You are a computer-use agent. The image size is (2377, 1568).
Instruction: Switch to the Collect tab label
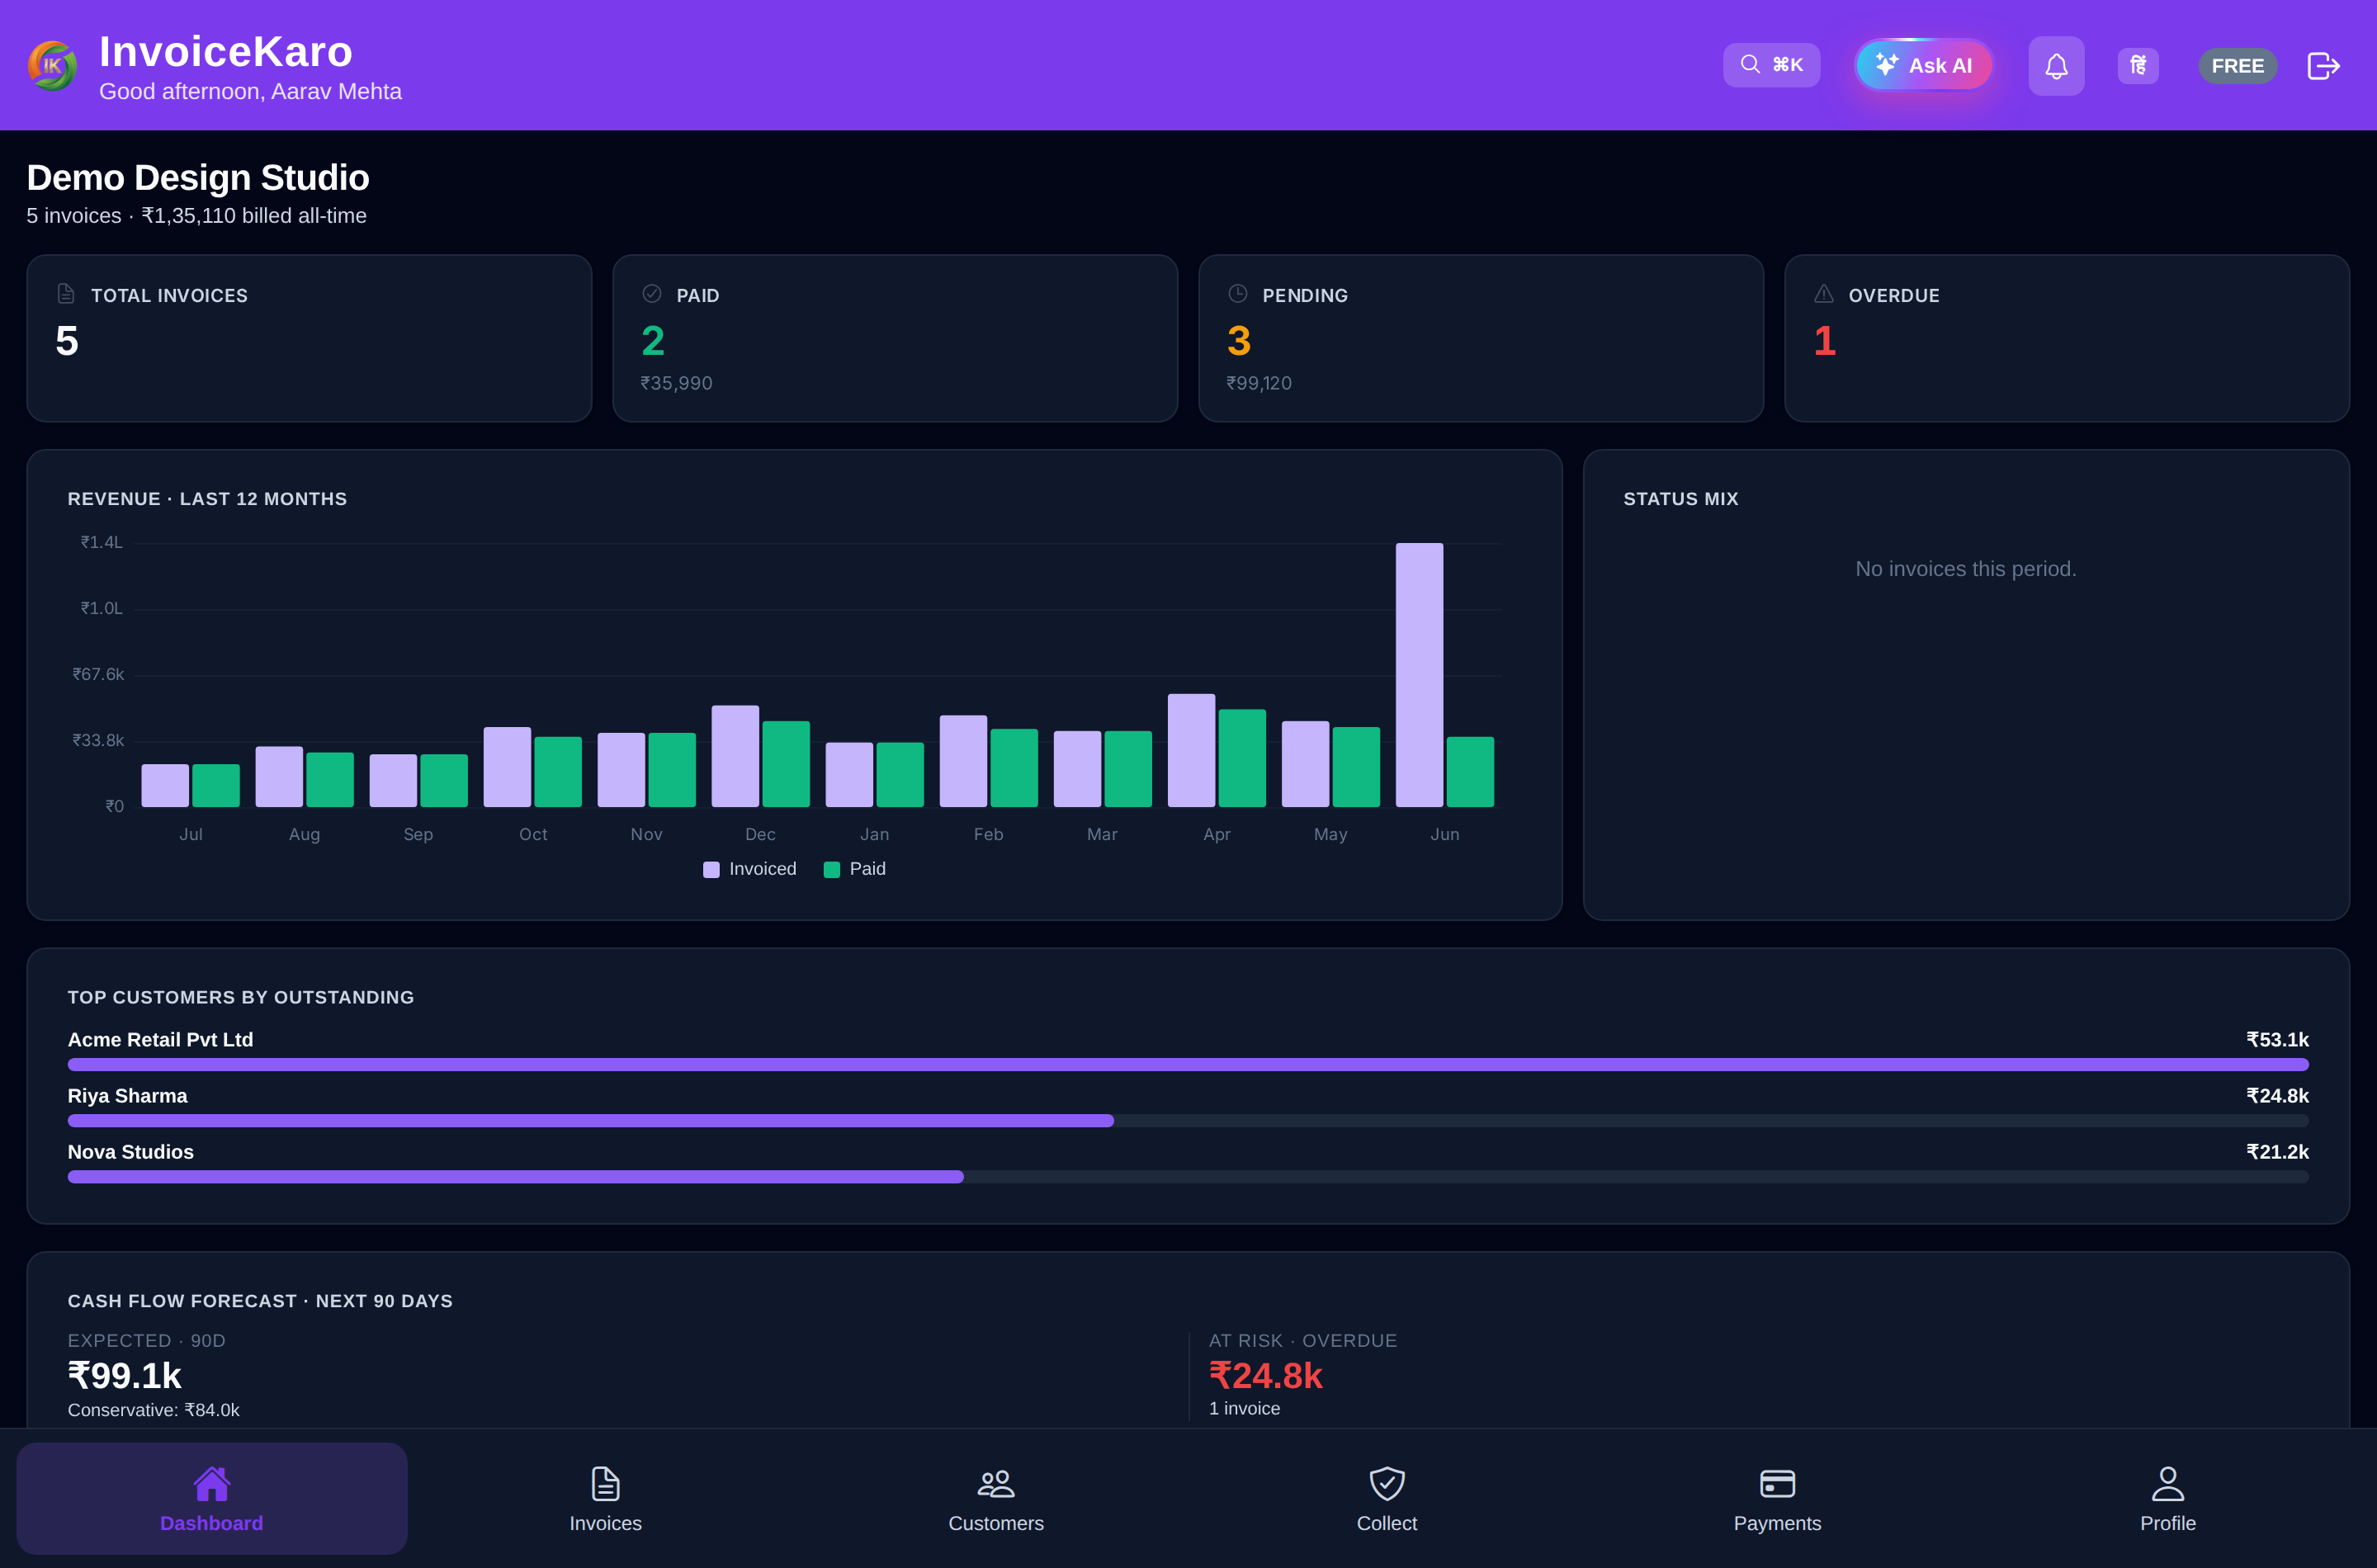(x=1386, y=1523)
